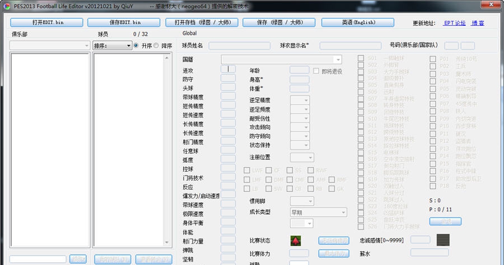Expand the 国籍 nationality dropdown

pos(281,59)
